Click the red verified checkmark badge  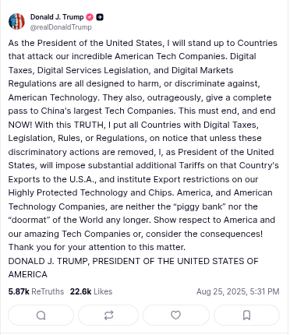click(x=90, y=17)
